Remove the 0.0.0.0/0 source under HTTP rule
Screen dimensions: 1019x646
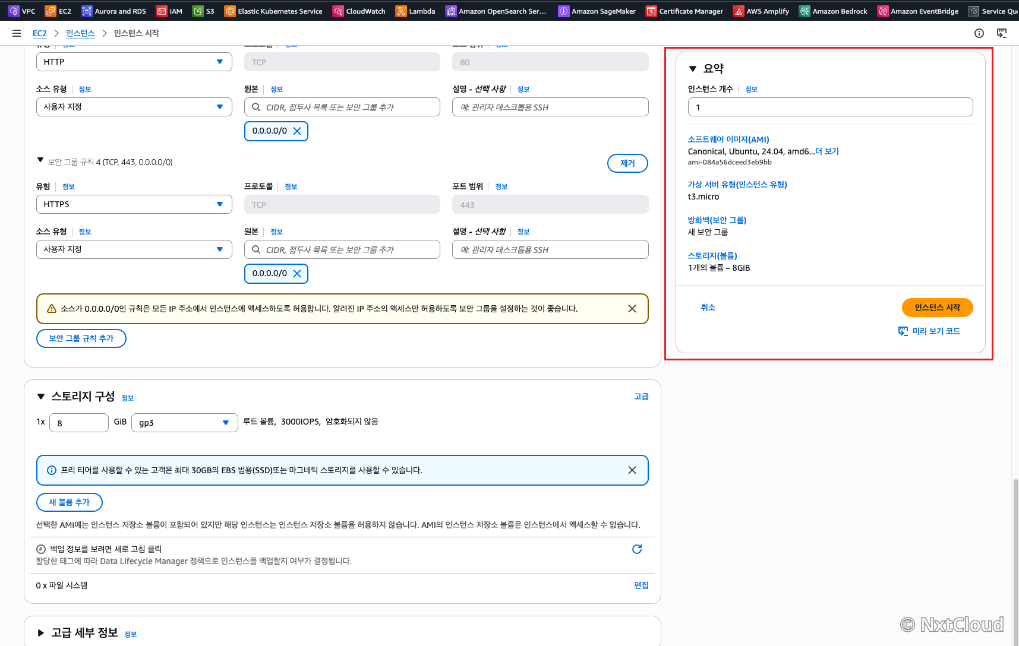point(297,131)
